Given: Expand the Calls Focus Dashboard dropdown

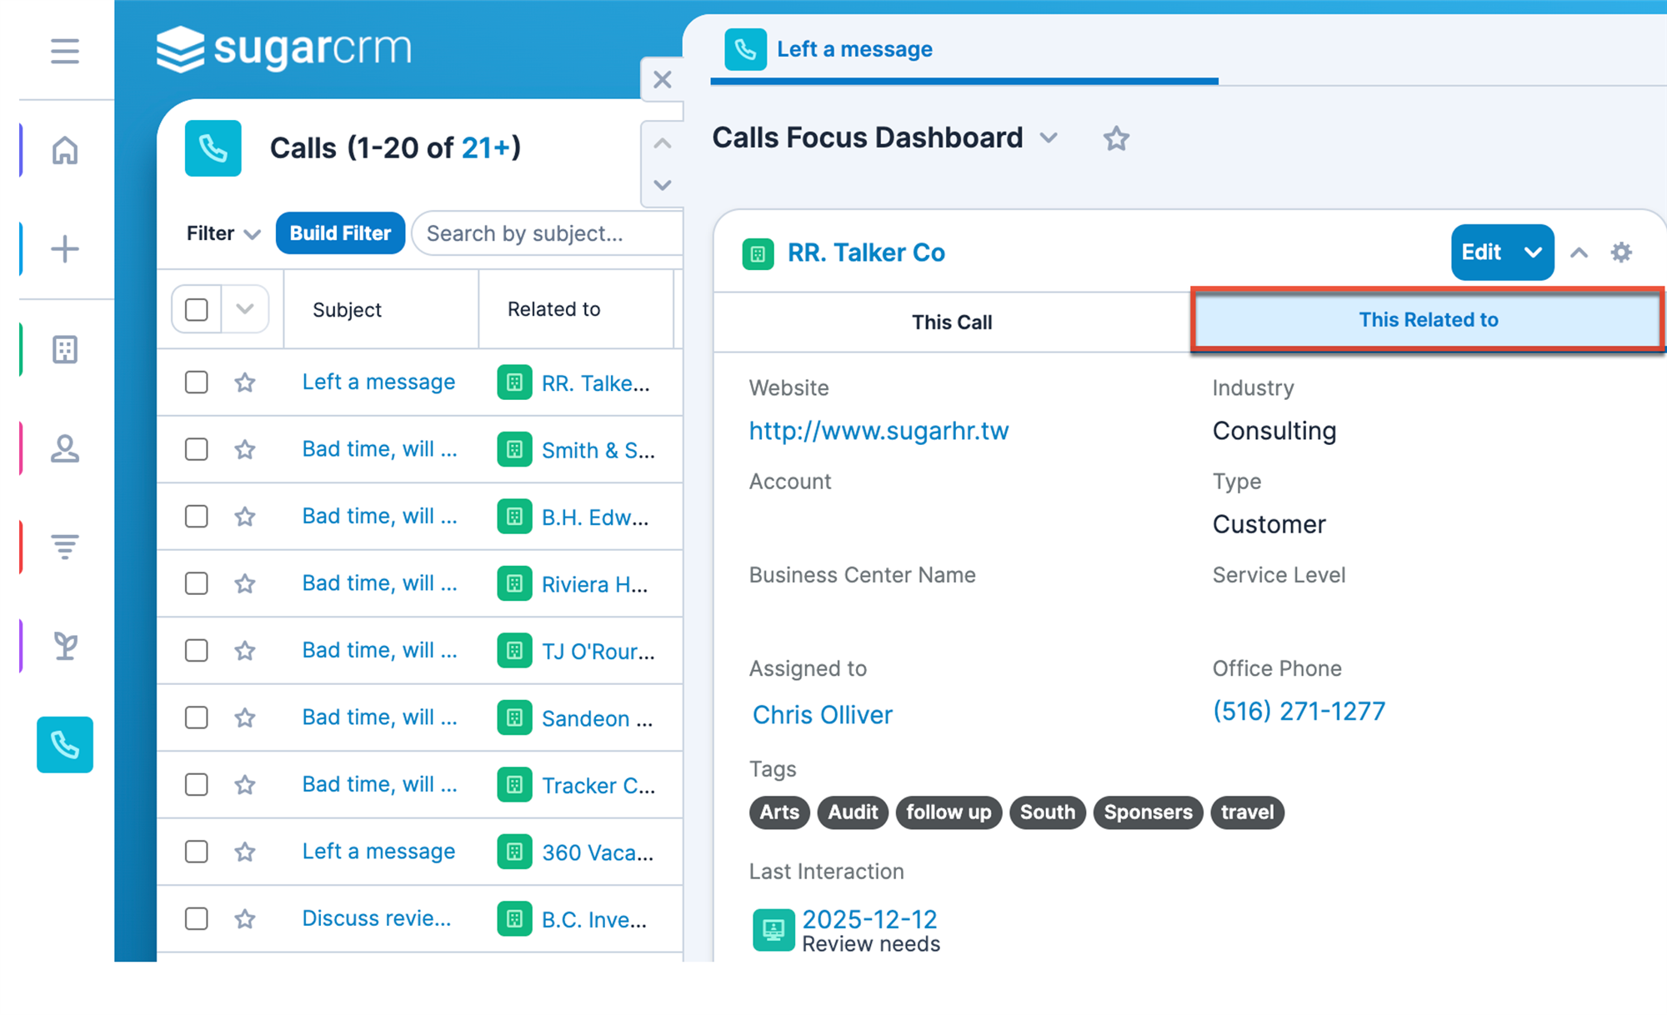Looking at the screenshot, I should click(x=1049, y=138).
